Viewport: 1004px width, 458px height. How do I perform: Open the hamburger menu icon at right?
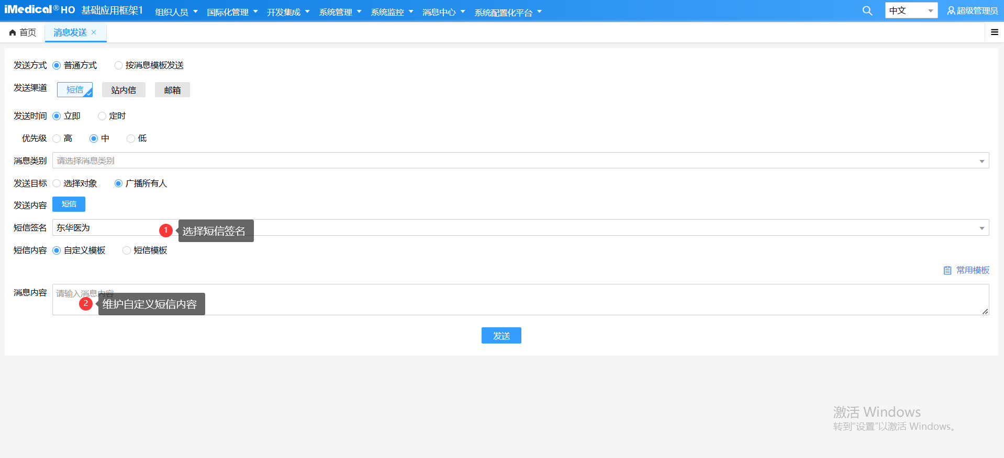[994, 32]
